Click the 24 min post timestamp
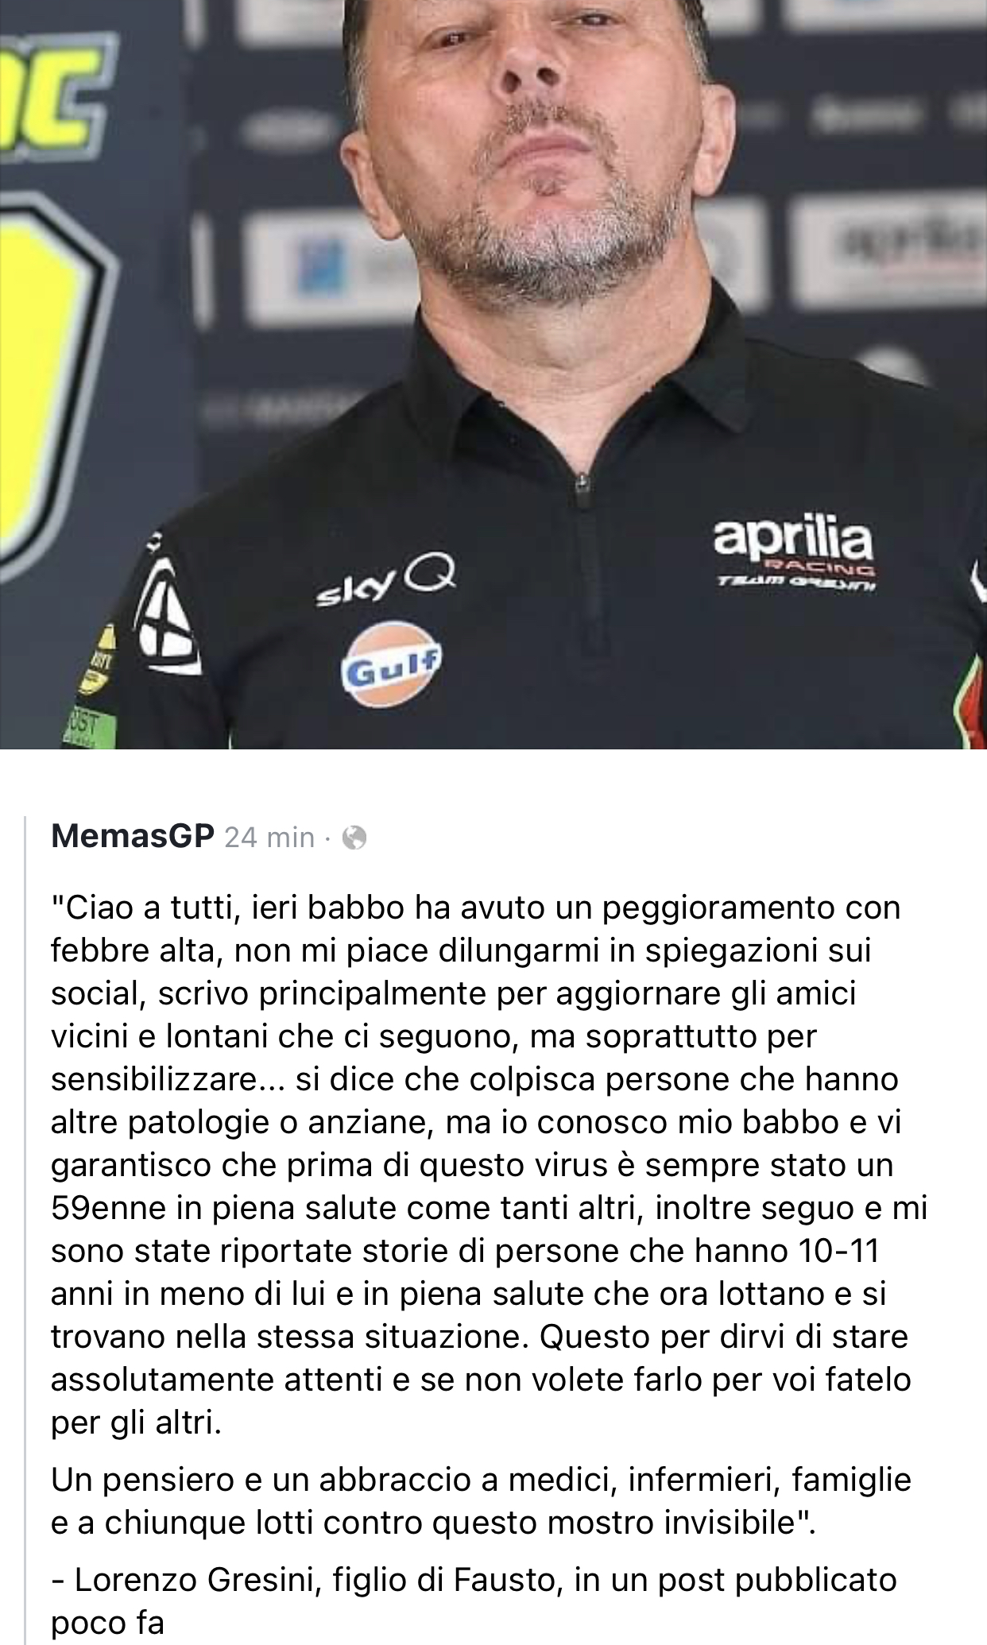The image size is (987, 1645). (270, 838)
